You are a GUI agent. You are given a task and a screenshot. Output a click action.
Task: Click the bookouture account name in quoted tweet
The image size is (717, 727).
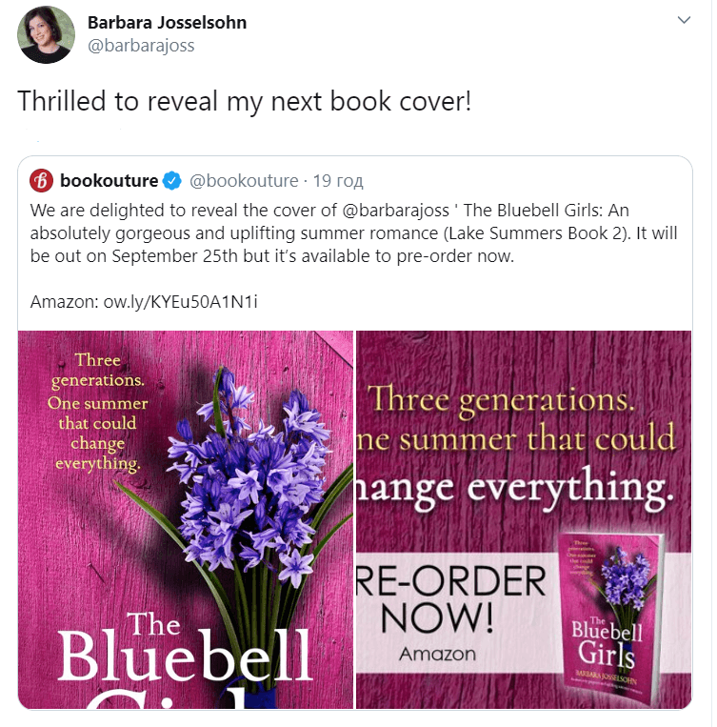tap(109, 180)
